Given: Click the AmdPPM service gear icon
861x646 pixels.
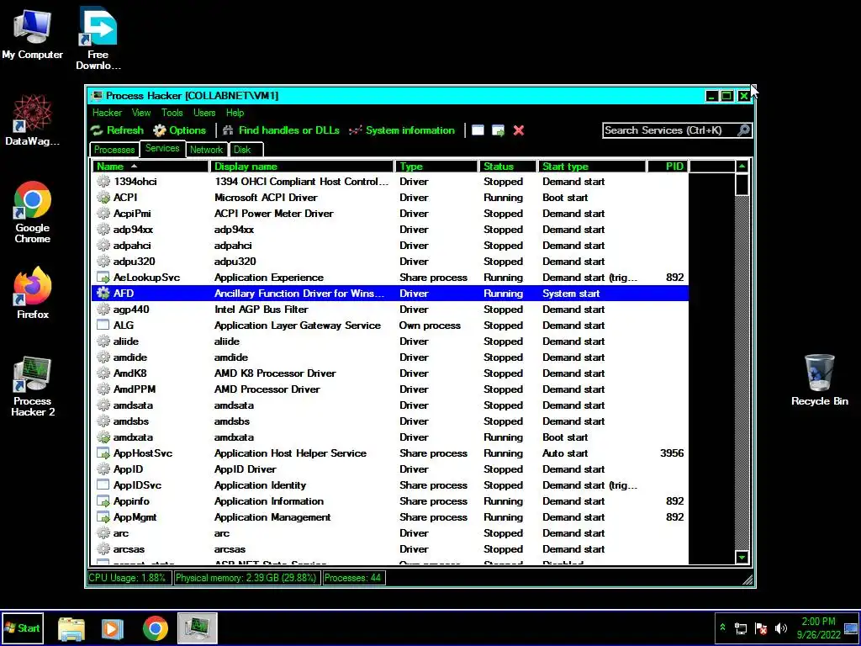Looking at the screenshot, I should tap(103, 389).
